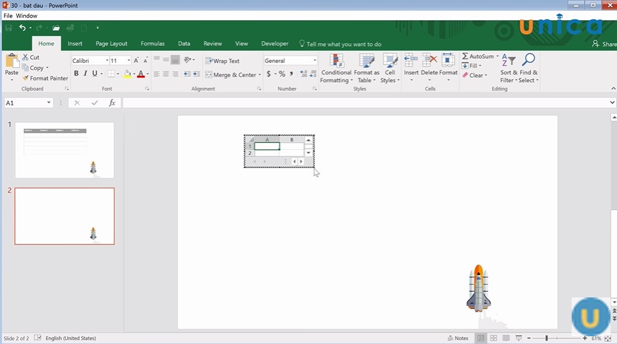Click the Share person icon

coord(596,43)
